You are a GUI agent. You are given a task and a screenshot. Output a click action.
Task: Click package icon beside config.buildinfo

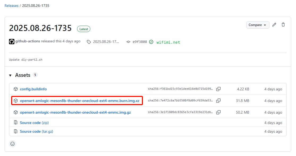16,89
